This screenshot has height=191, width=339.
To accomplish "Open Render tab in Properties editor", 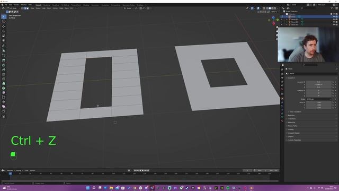I will (282, 74).
